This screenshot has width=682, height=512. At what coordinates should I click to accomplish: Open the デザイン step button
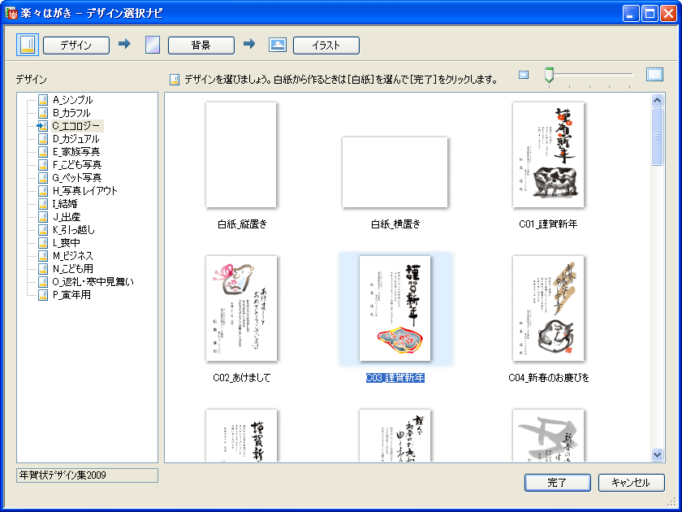(76, 46)
